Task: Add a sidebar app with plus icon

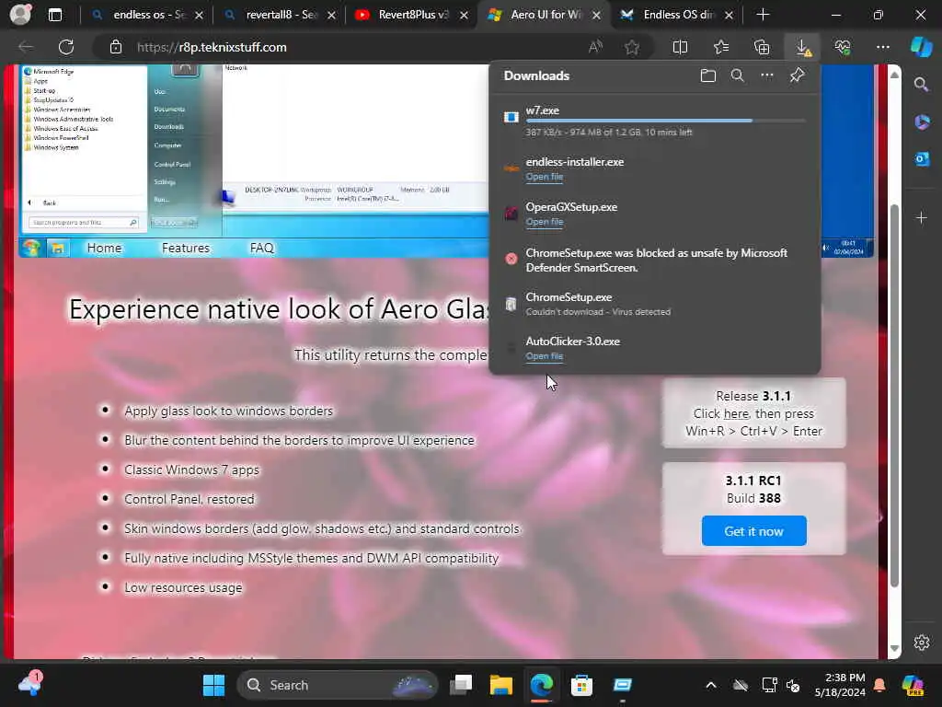Action: click(x=922, y=217)
